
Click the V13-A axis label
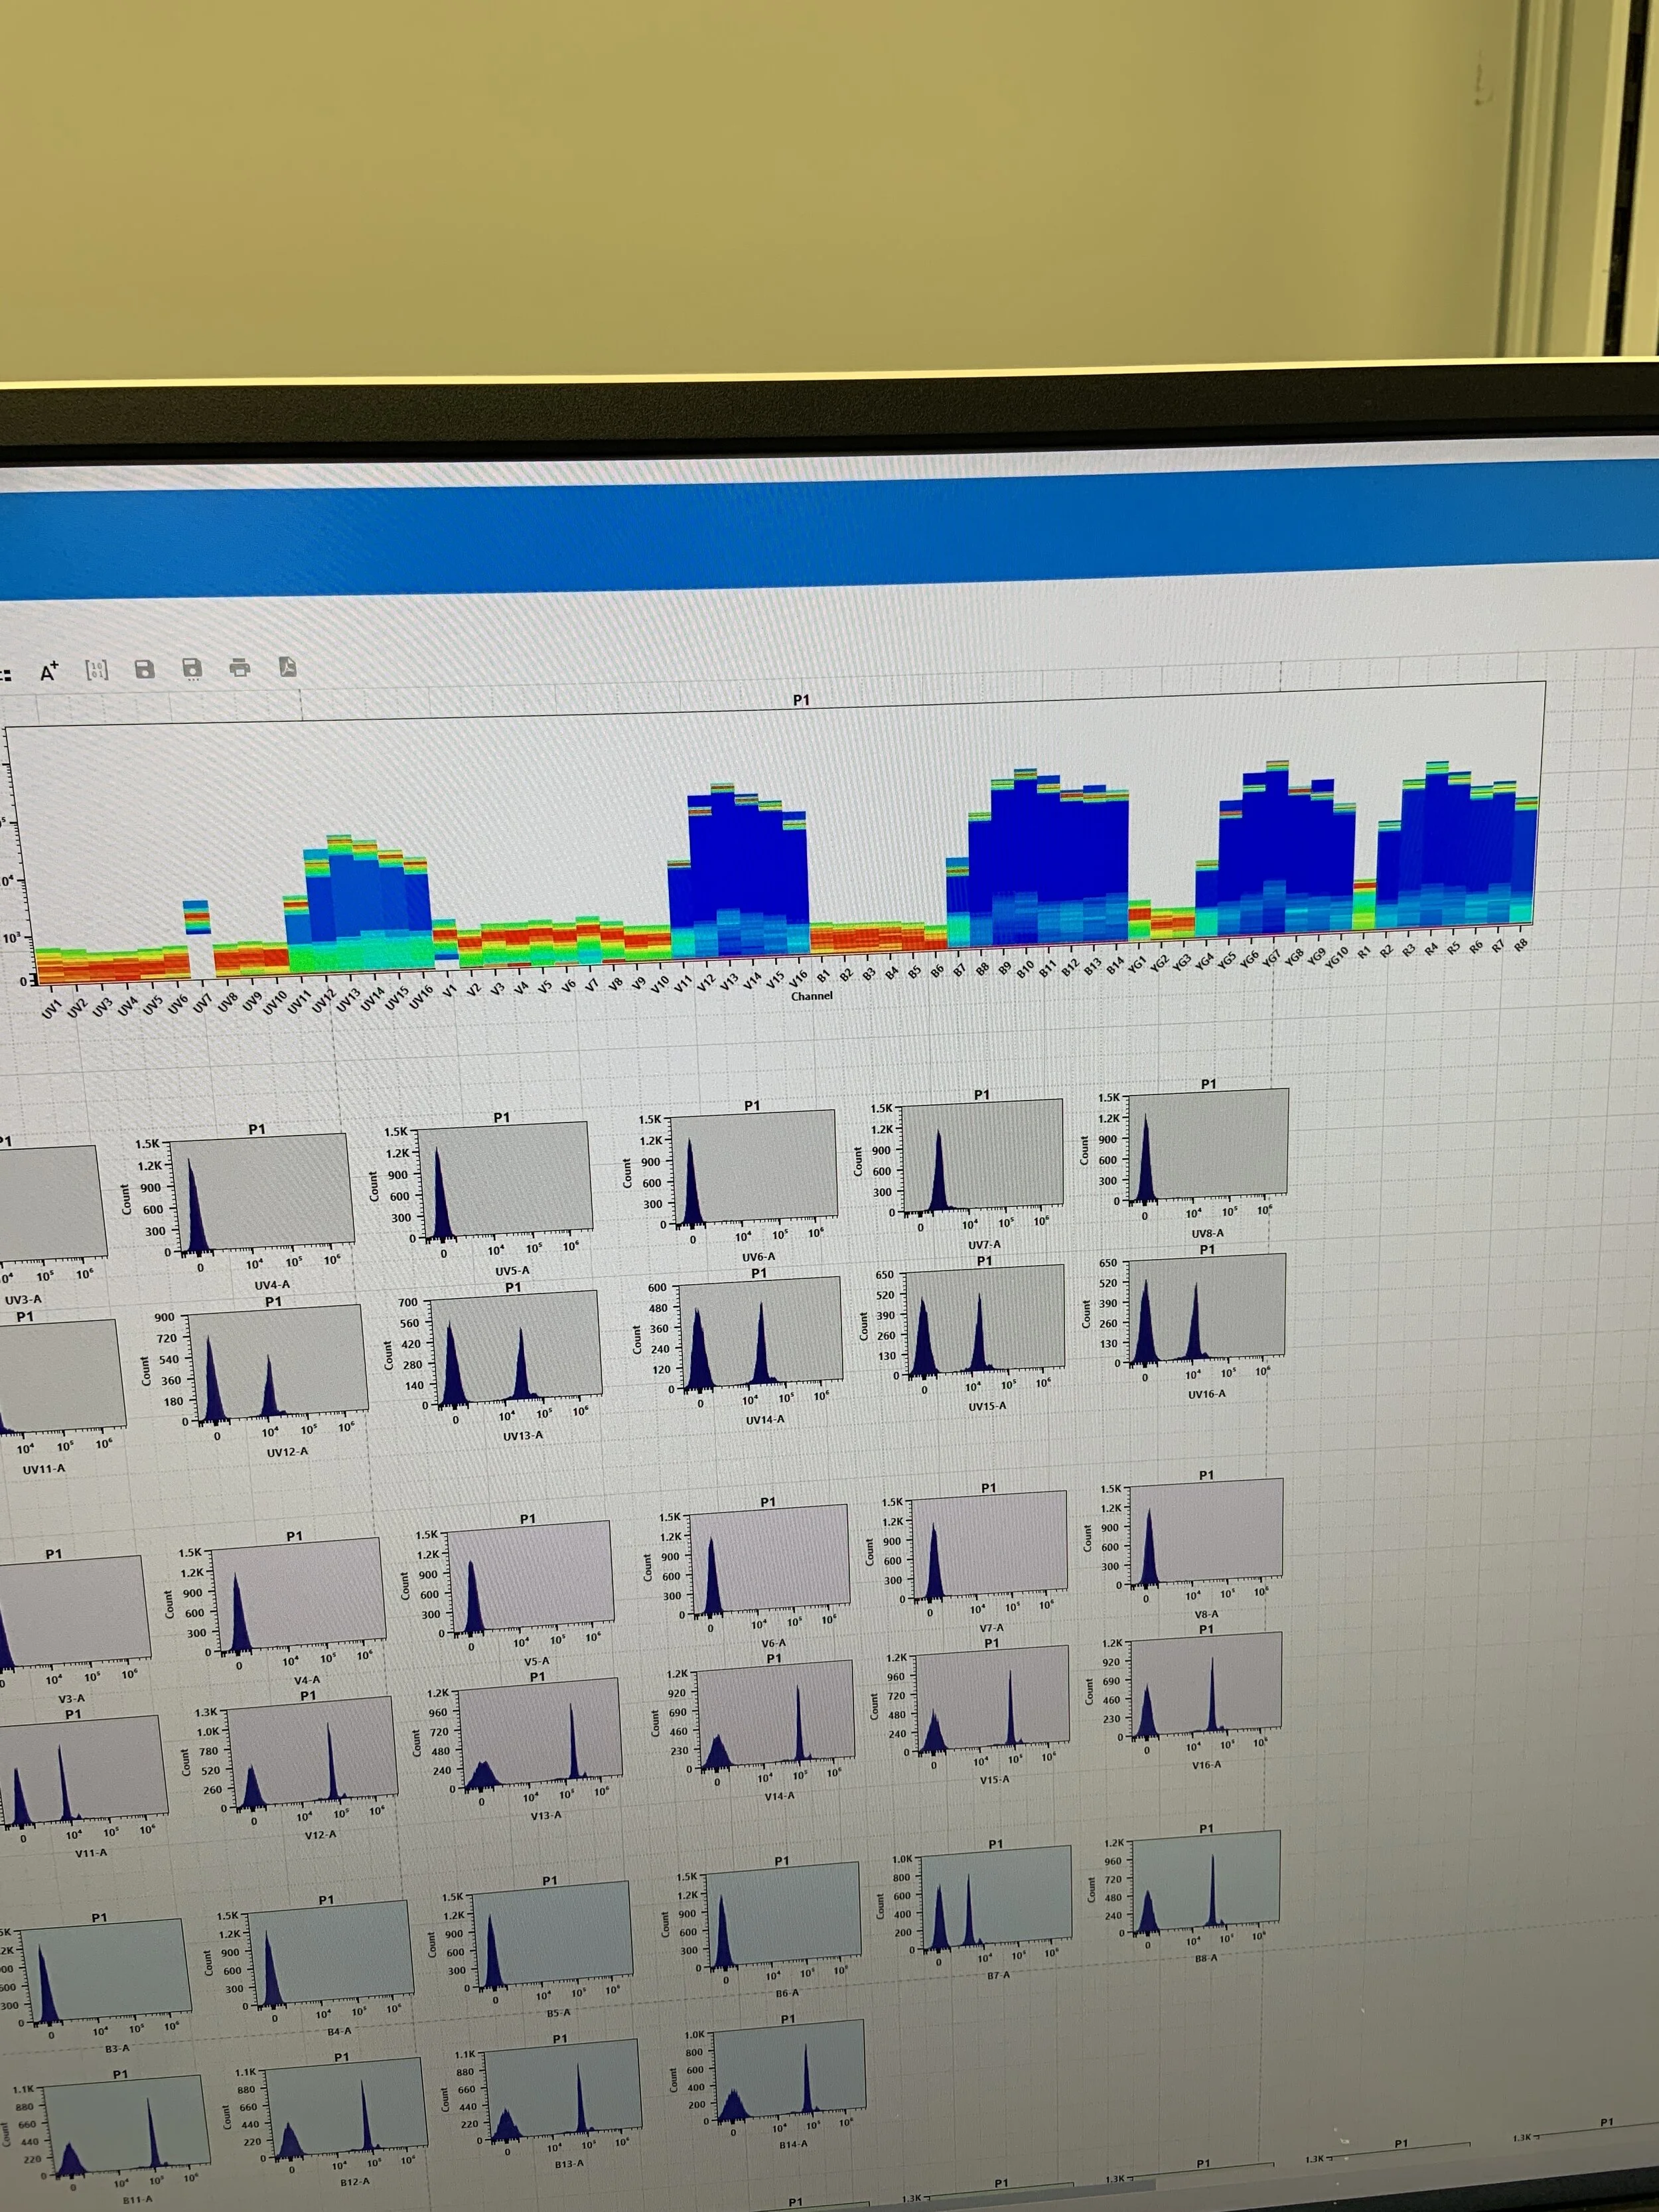(545, 1815)
